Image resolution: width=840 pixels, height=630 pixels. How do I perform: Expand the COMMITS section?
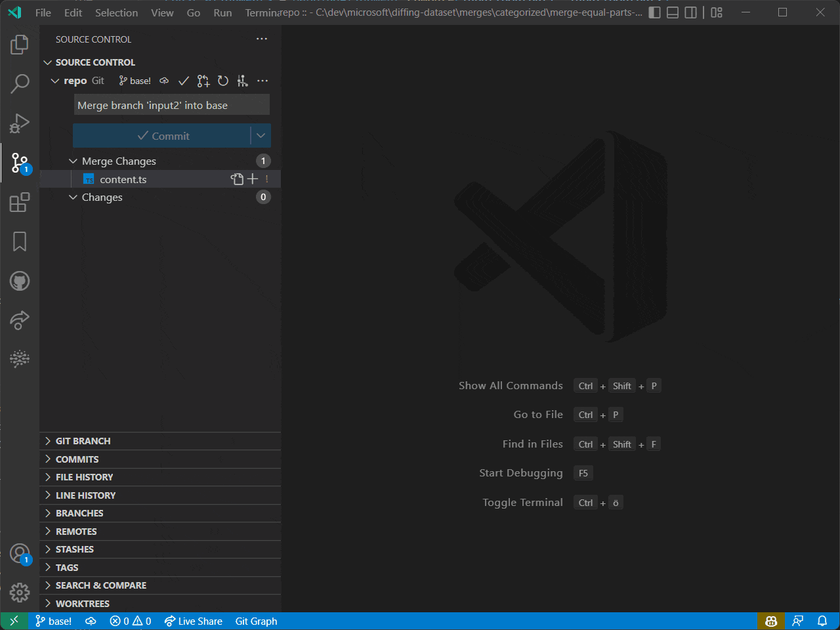[160, 459]
